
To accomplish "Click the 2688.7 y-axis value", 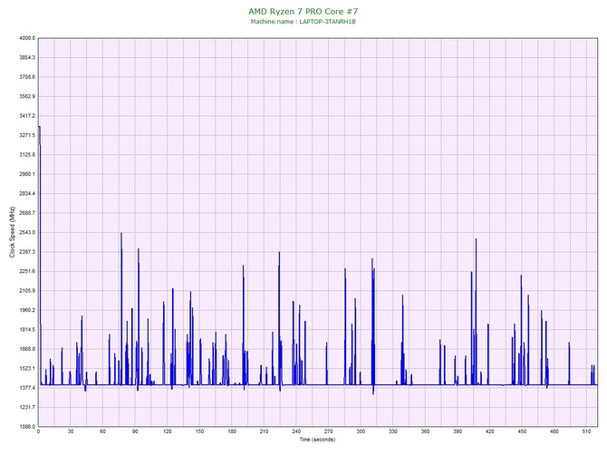I will (27, 213).
